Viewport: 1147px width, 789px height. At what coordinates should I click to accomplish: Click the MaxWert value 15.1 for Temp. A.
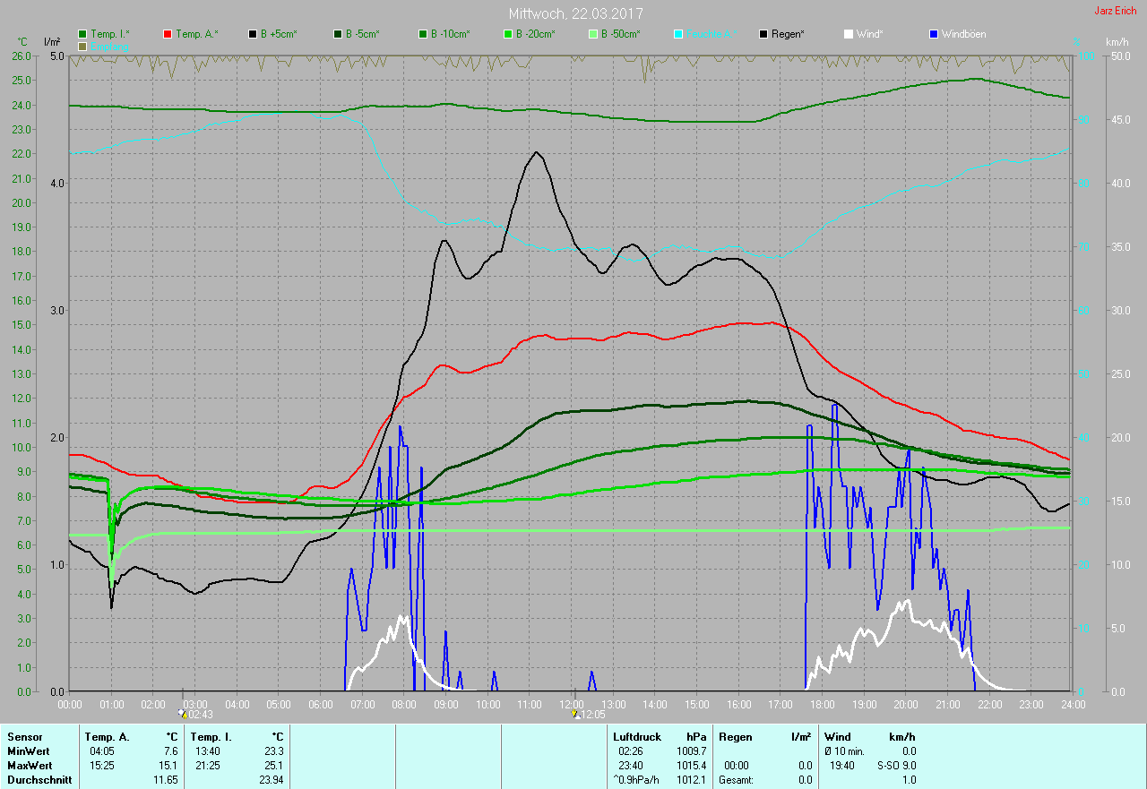click(170, 766)
